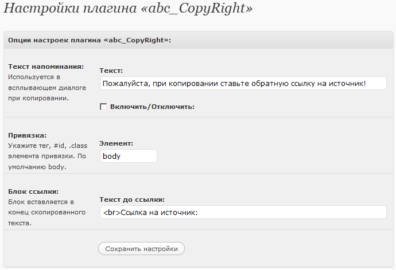Click the Опции настроек плагина panel header

click(199, 40)
